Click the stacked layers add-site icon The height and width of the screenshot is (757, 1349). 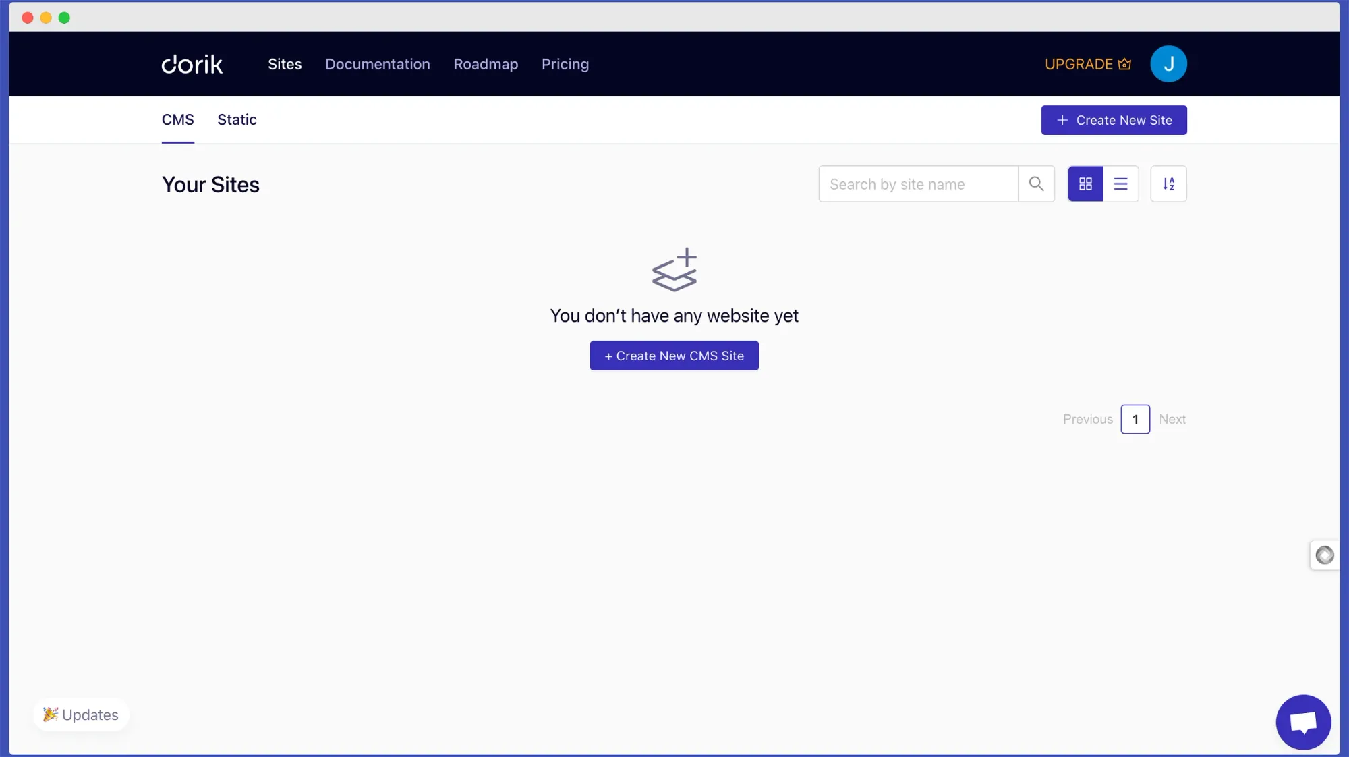click(x=674, y=270)
